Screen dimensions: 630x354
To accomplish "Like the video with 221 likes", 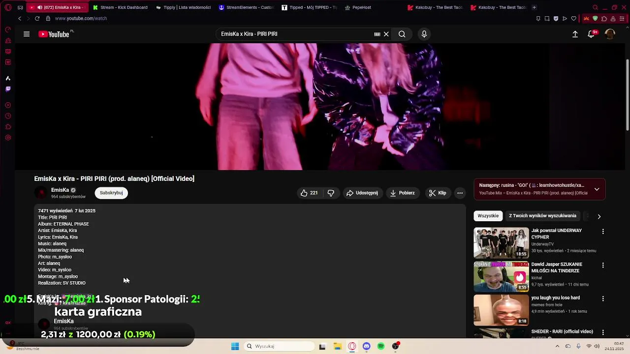I will point(309,193).
